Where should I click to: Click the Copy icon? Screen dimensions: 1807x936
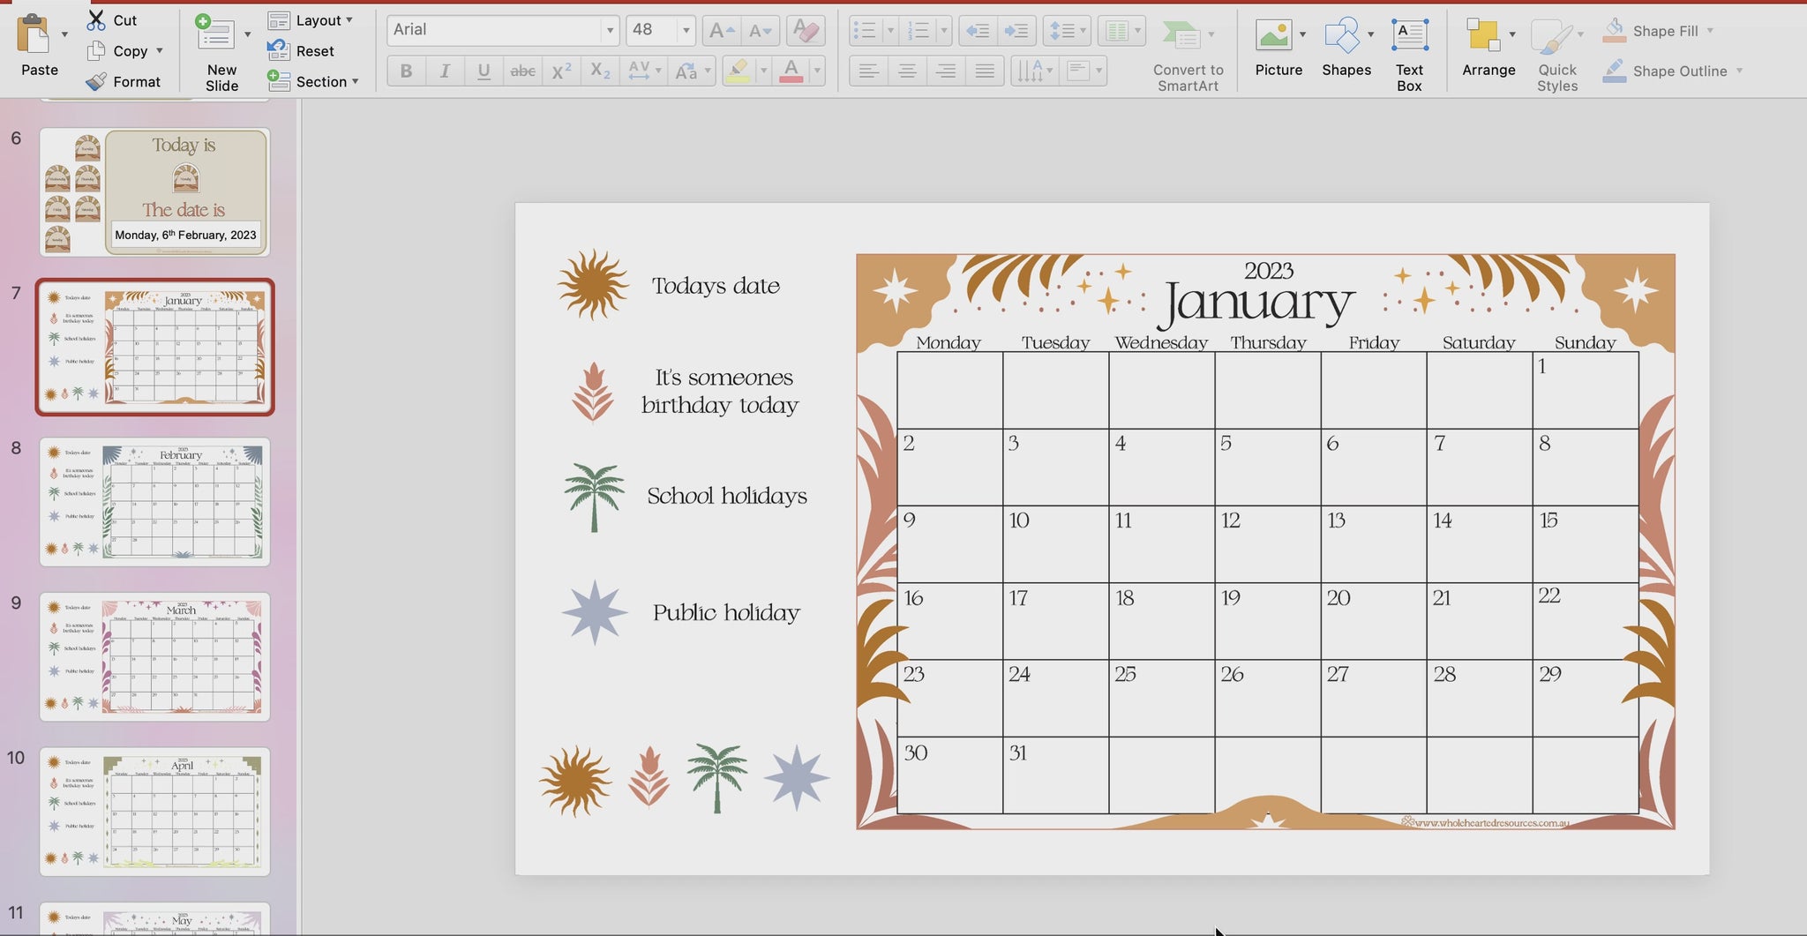click(x=96, y=51)
